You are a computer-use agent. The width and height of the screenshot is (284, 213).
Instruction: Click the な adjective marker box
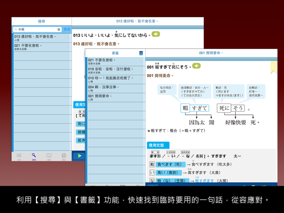152,181
